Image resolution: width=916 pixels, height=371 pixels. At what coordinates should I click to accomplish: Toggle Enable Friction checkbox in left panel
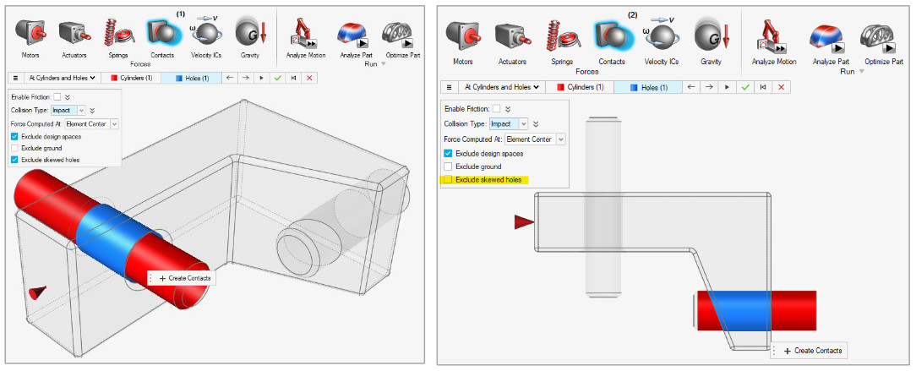pyautogui.click(x=57, y=97)
